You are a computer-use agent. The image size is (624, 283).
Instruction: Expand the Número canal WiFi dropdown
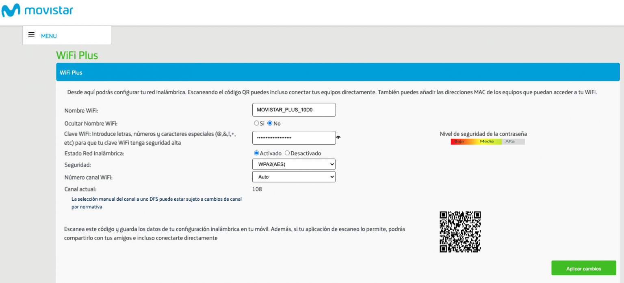click(294, 177)
